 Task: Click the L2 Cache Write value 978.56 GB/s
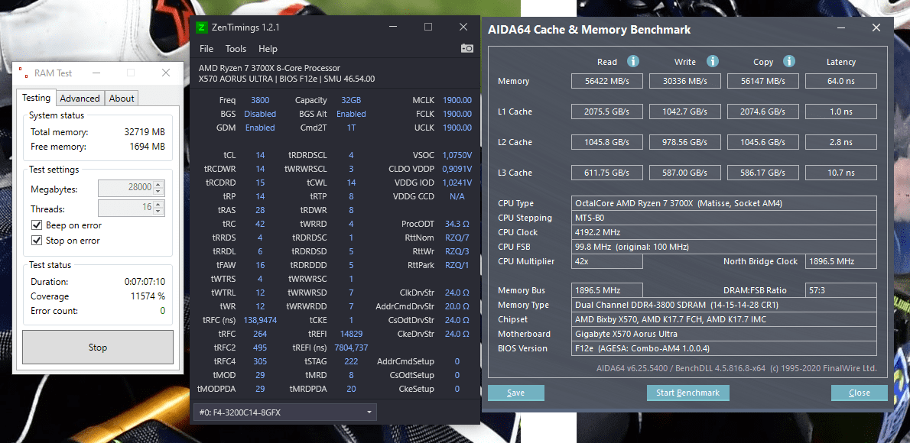(685, 142)
